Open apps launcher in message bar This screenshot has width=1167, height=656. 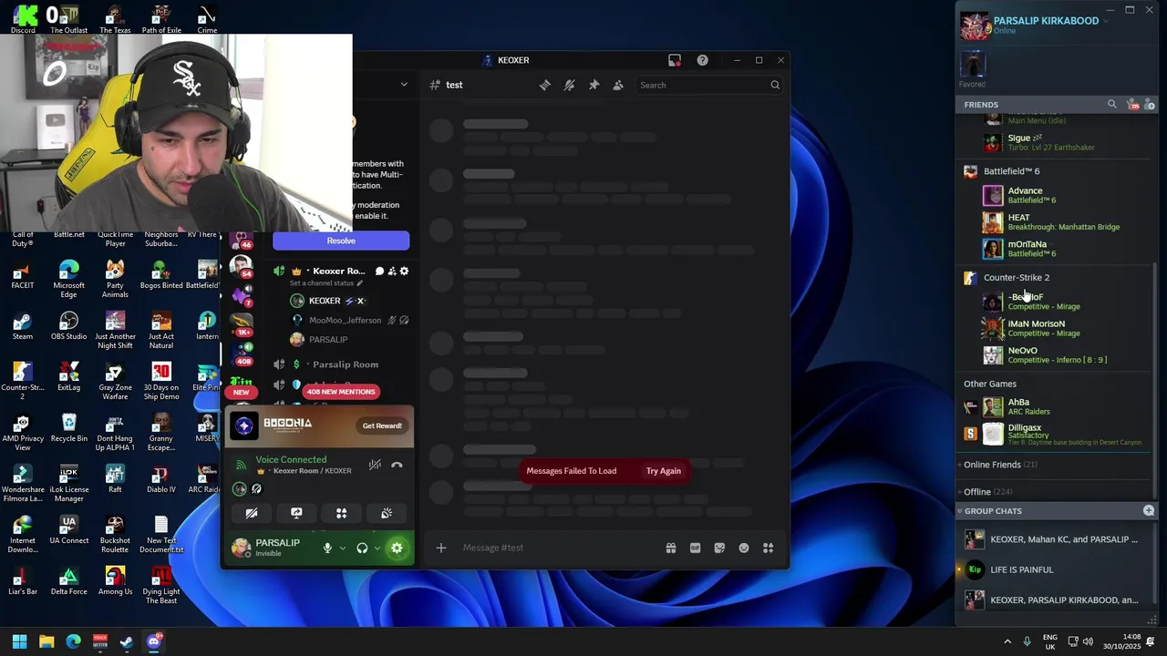769,548
